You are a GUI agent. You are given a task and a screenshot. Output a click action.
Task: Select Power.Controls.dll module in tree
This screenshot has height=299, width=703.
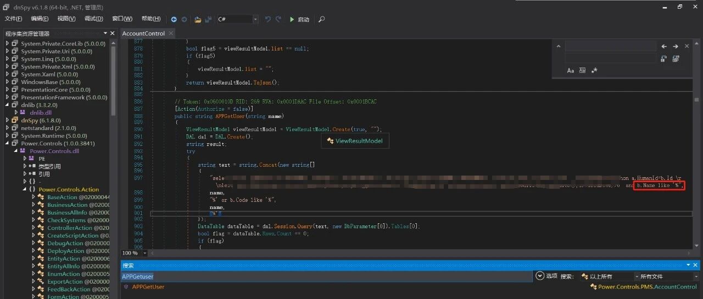(54, 151)
